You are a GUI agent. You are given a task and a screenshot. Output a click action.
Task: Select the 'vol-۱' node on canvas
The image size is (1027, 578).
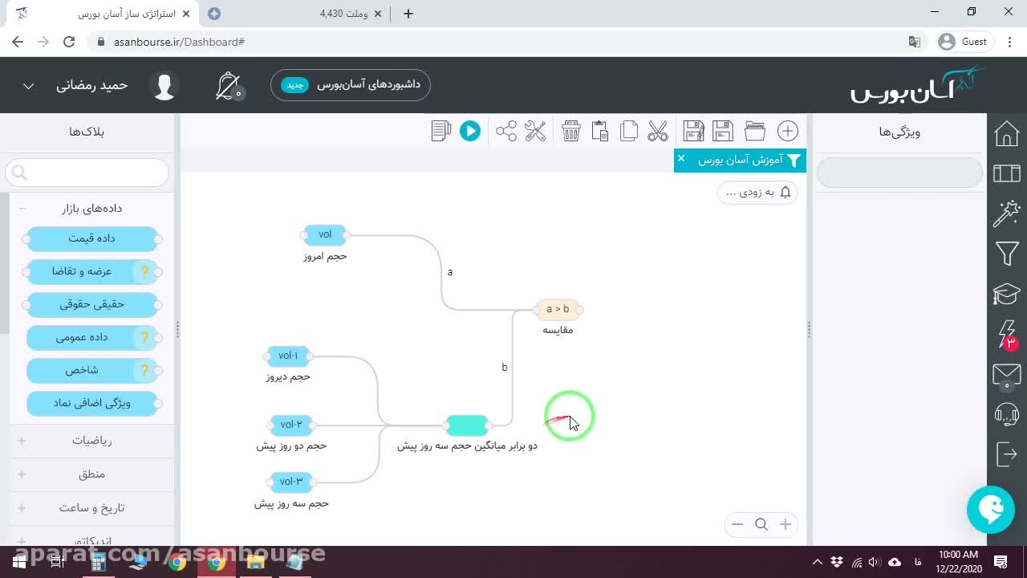click(x=288, y=356)
